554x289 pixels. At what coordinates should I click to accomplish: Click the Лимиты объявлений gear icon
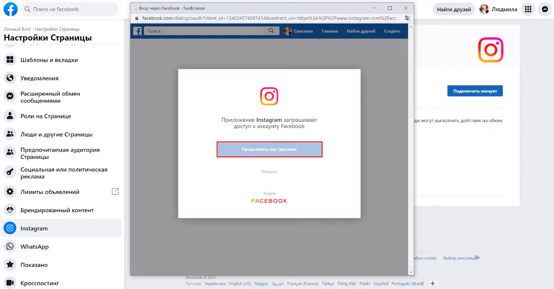10,192
